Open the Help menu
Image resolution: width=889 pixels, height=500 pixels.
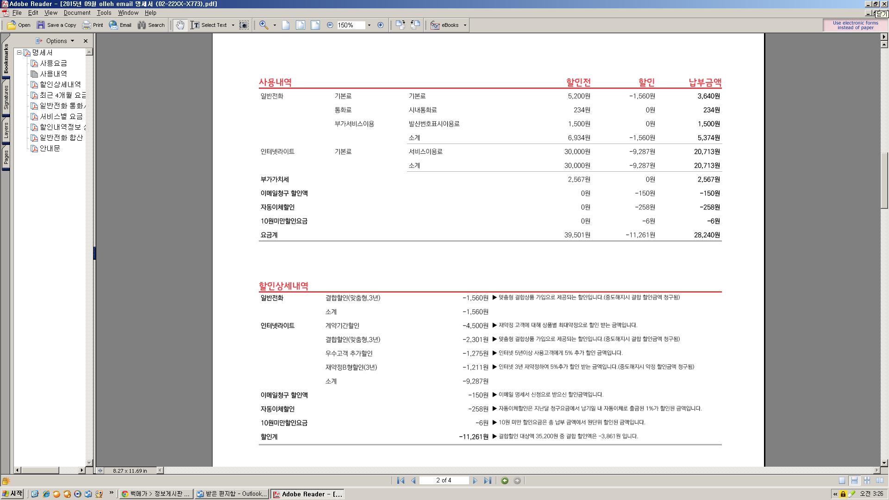(150, 13)
